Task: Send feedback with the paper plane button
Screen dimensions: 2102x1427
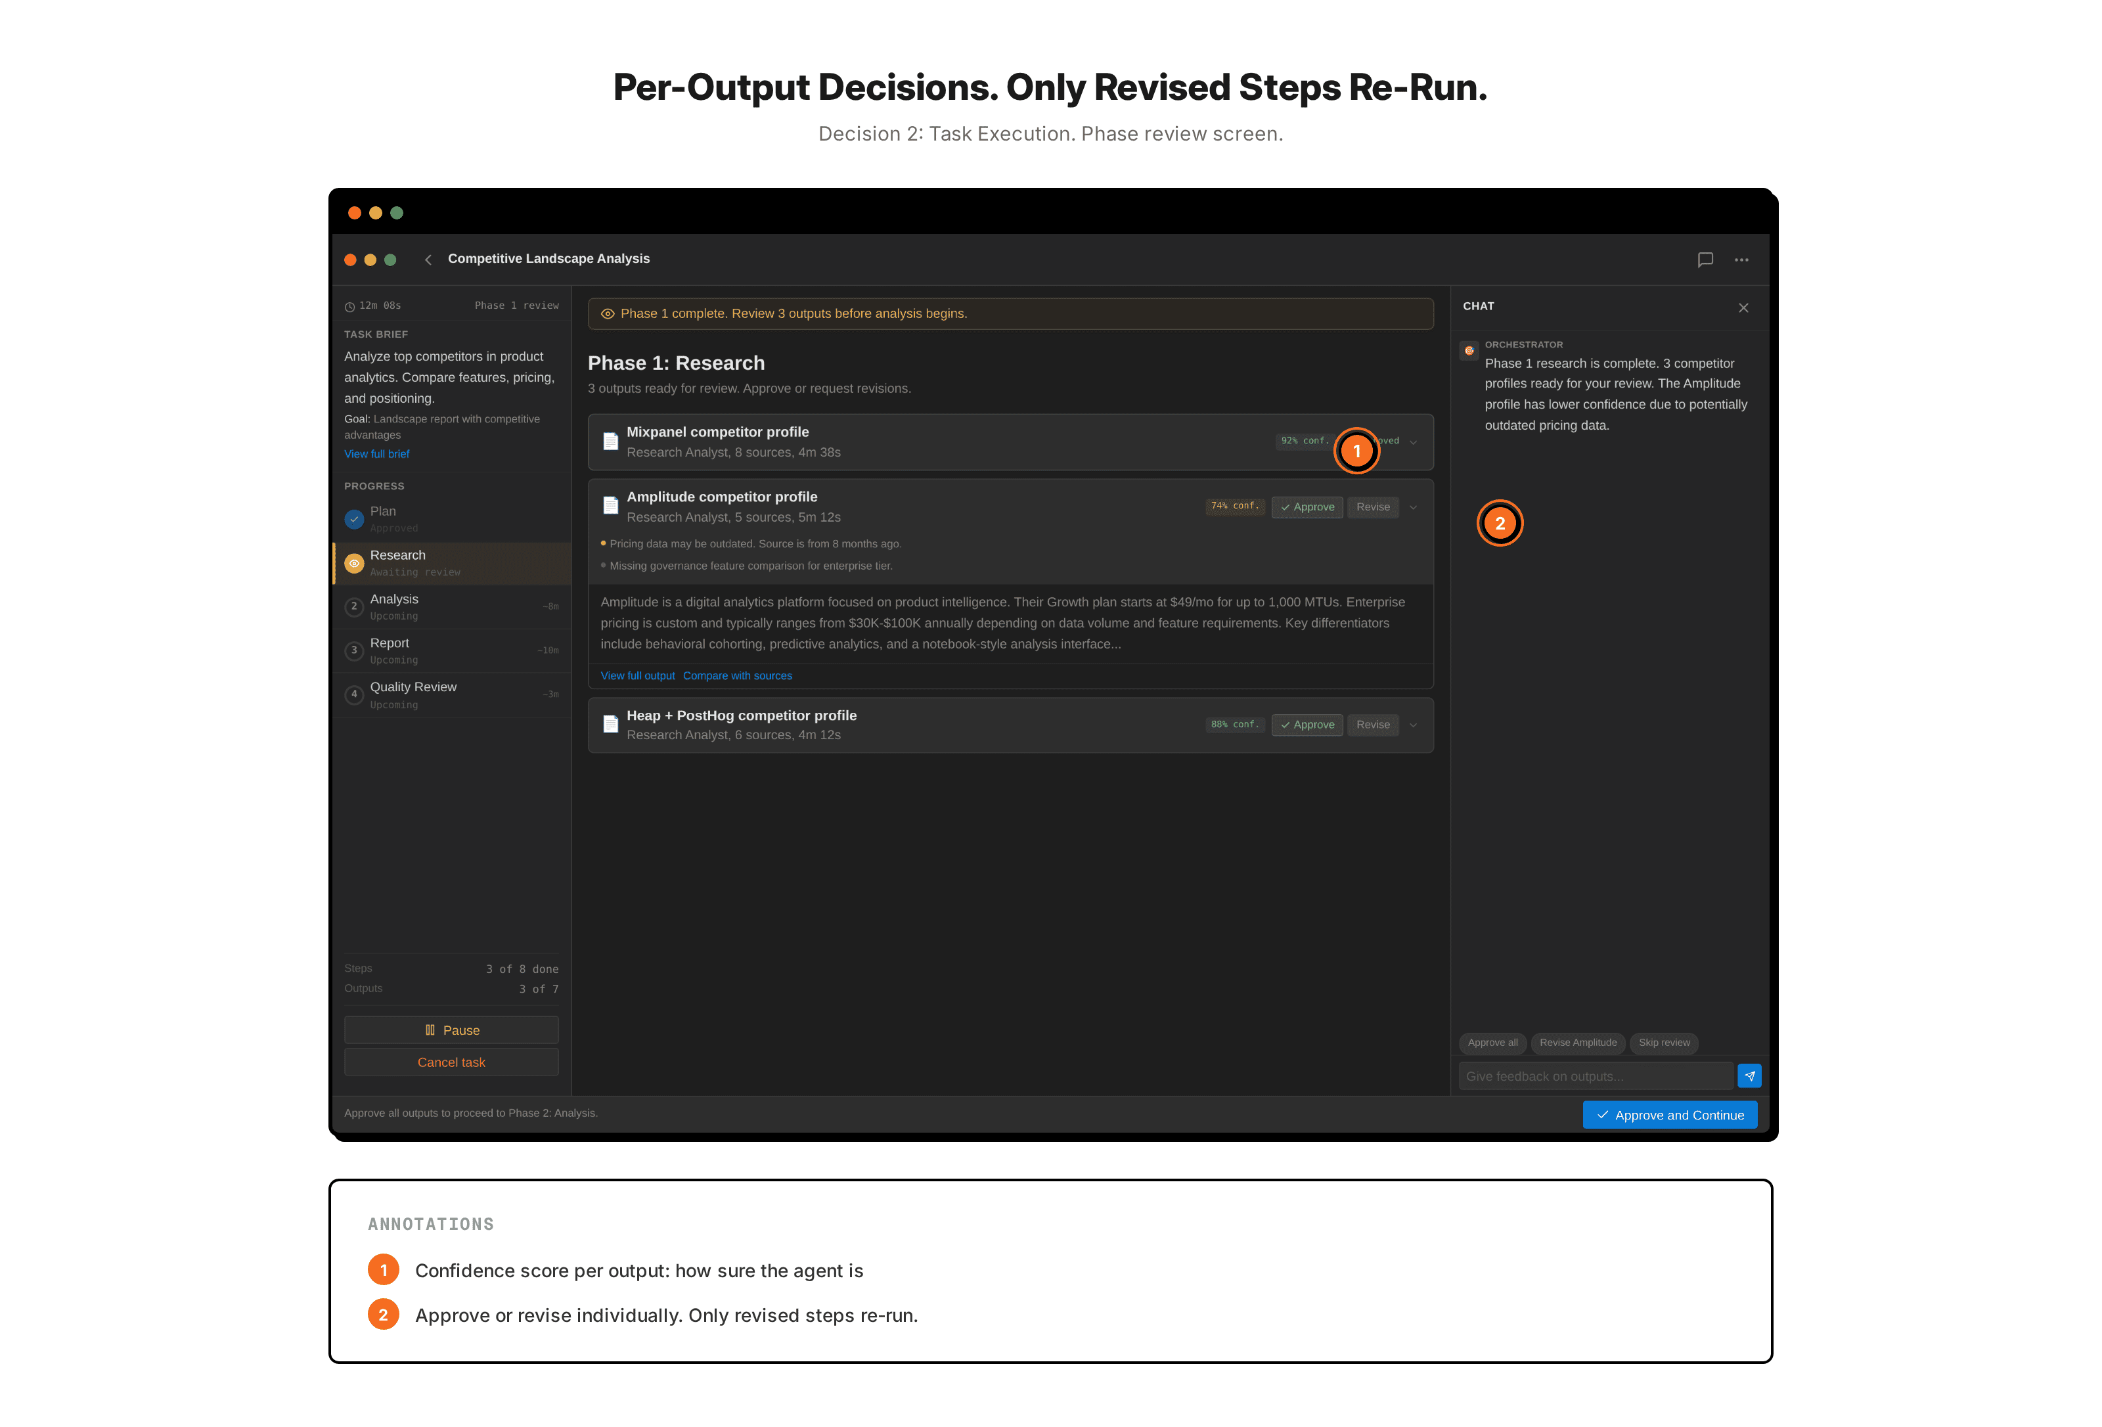Action: coord(1749,1076)
